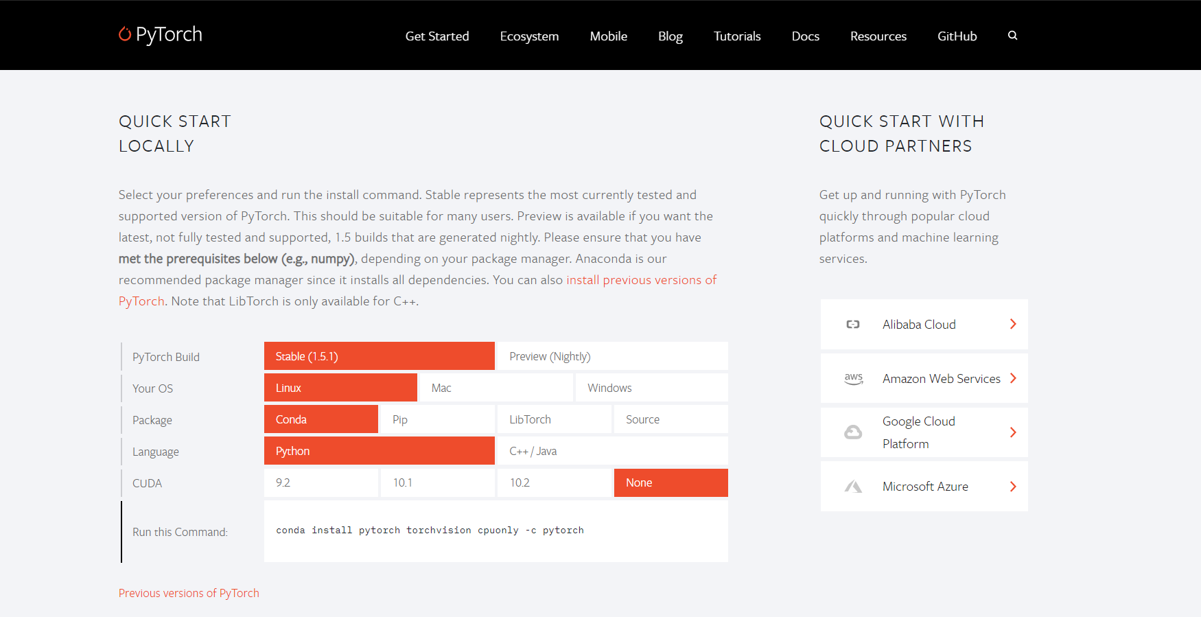The image size is (1201, 617).
Task: Click the Google Cloud Platform icon
Action: (853, 432)
